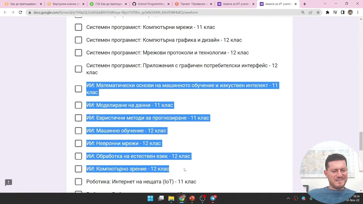Click the zoom magnifier icon in address bar
The width and height of the screenshot is (363, 204).
303,12
